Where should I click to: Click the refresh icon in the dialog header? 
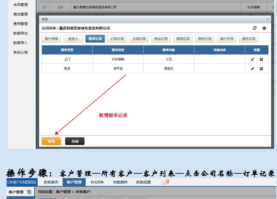click(254, 28)
